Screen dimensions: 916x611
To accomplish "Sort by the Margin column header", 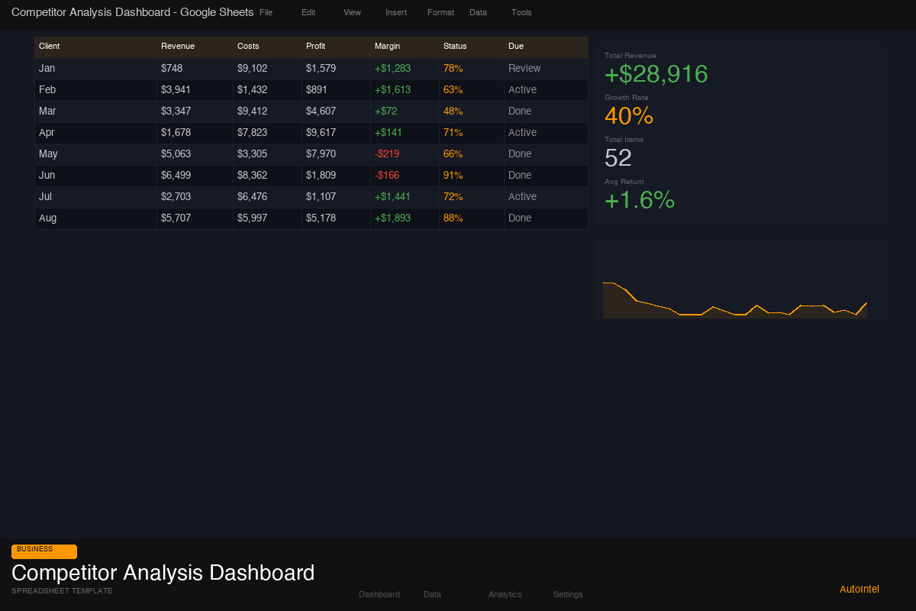I will tap(386, 47).
